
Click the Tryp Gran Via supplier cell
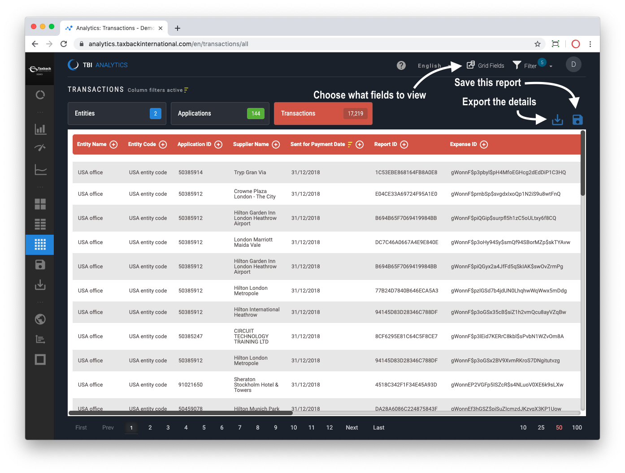click(250, 172)
